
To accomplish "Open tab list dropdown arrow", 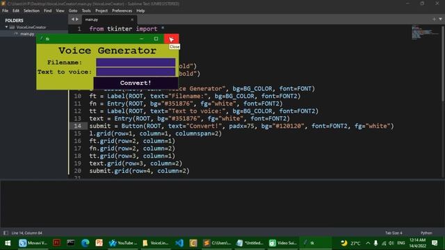I will pyautogui.click(x=440, y=19).
